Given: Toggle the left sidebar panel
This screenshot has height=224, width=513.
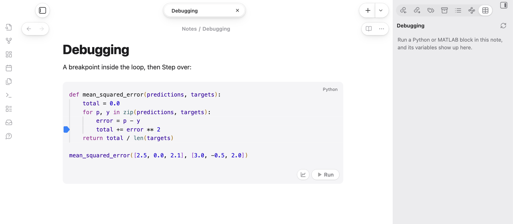Looking at the screenshot, I should pyautogui.click(x=42, y=10).
